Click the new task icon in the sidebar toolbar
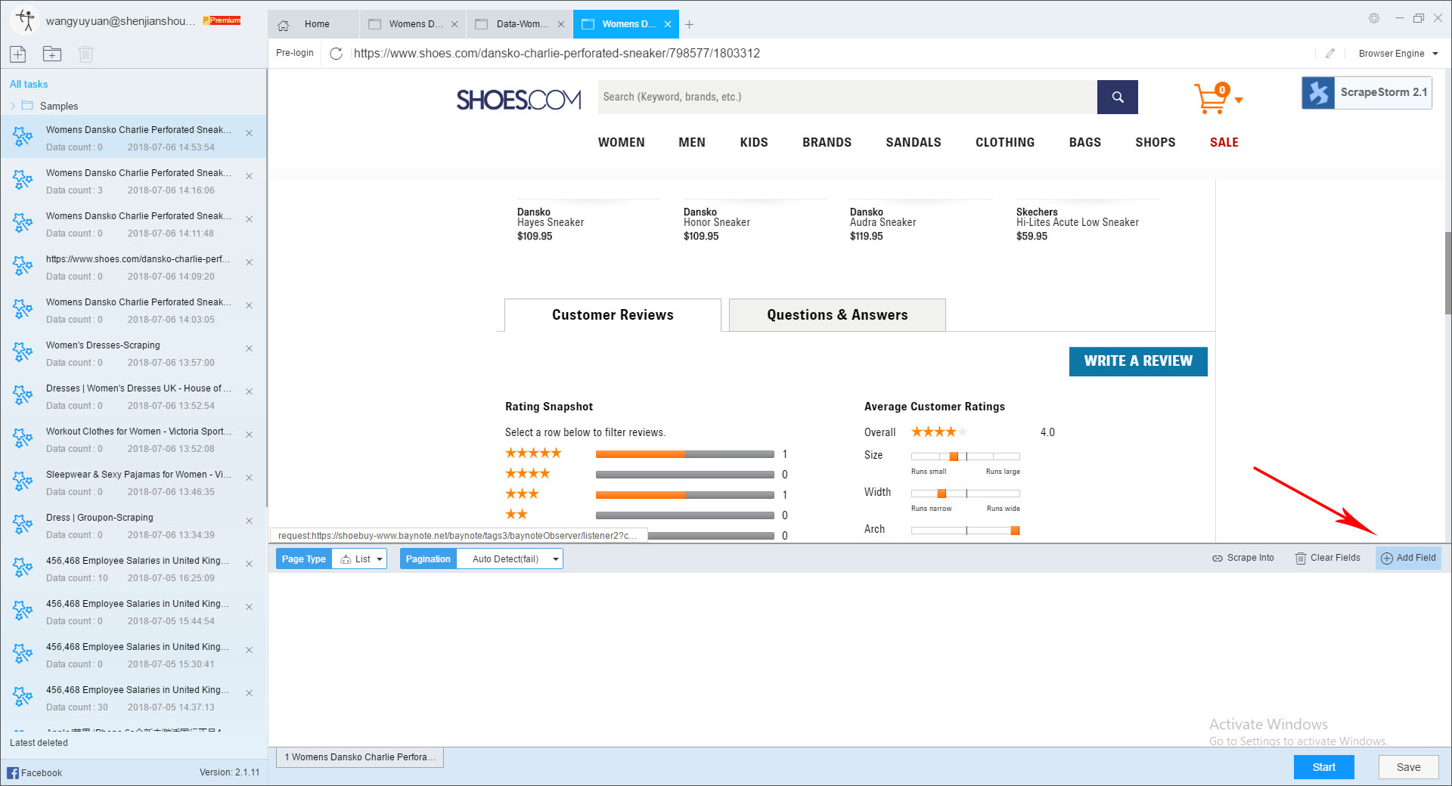This screenshot has height=786, width=1452. [17, 54]
